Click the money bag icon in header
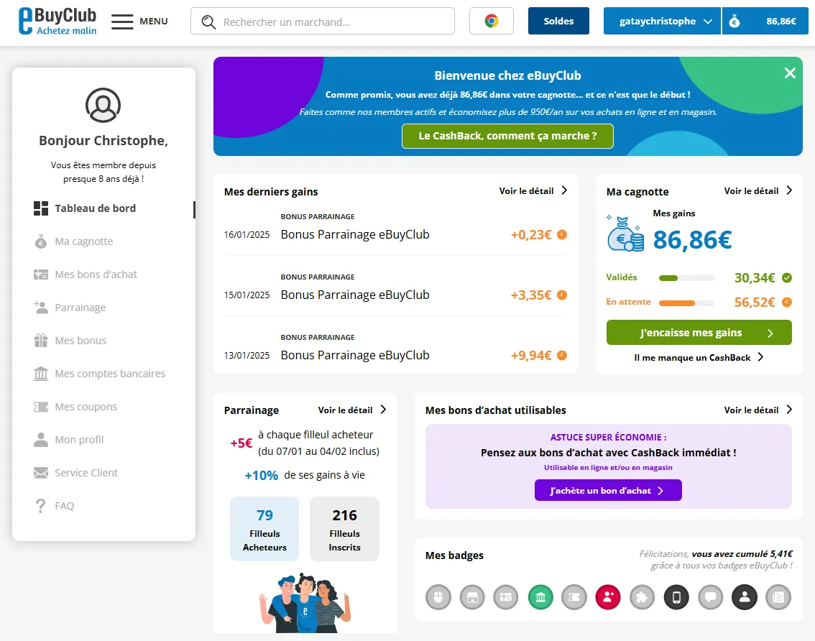 pos(734,22)
